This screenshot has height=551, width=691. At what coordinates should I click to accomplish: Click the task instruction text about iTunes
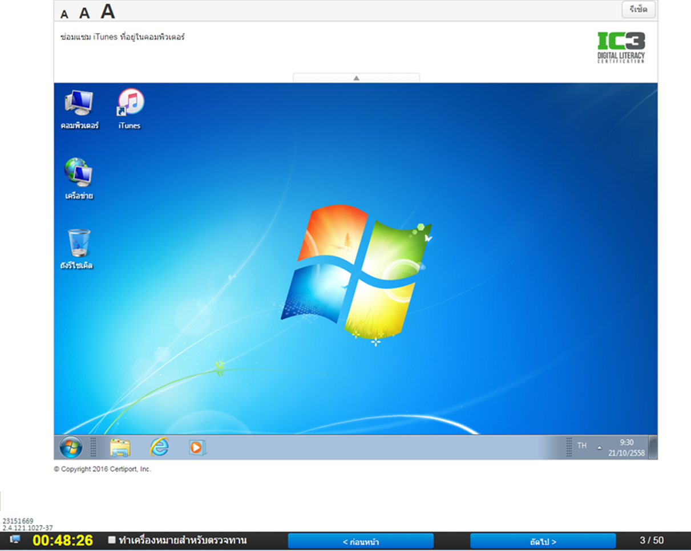123,37
